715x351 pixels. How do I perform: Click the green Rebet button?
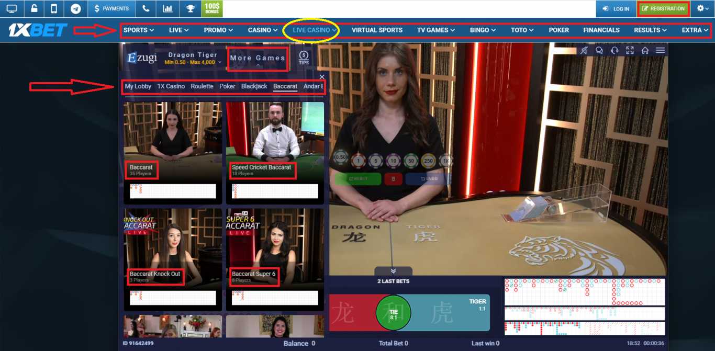(358, 179)
